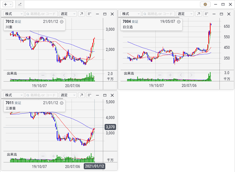235x172 pixels.
Task: Open hamburger menu icon in 7012 chart panel
Action: (89, 14)
